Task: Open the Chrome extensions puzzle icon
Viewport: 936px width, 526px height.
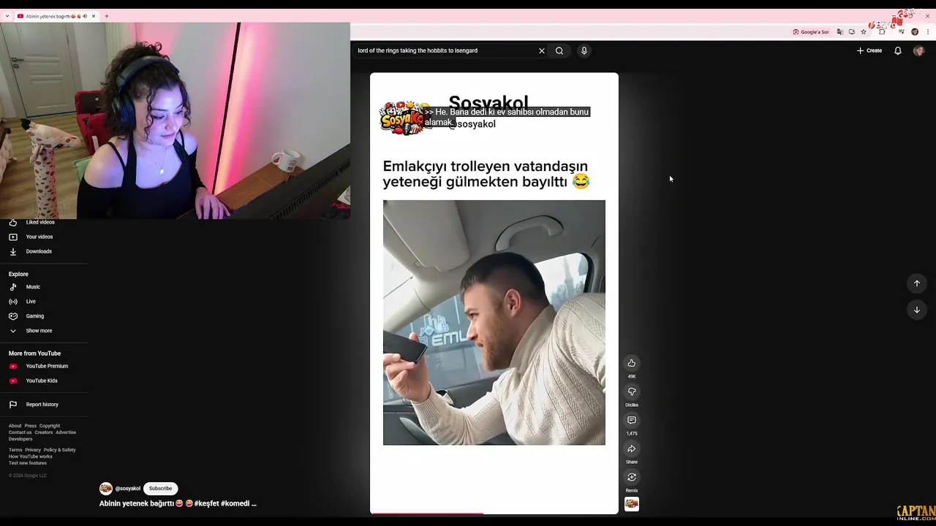Action: coord(882,32)
